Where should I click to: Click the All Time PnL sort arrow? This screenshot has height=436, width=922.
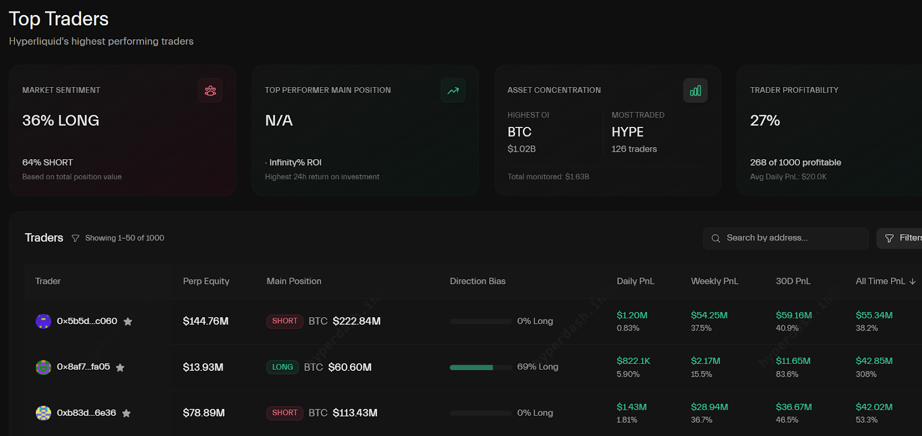click(x=912, y=281)
